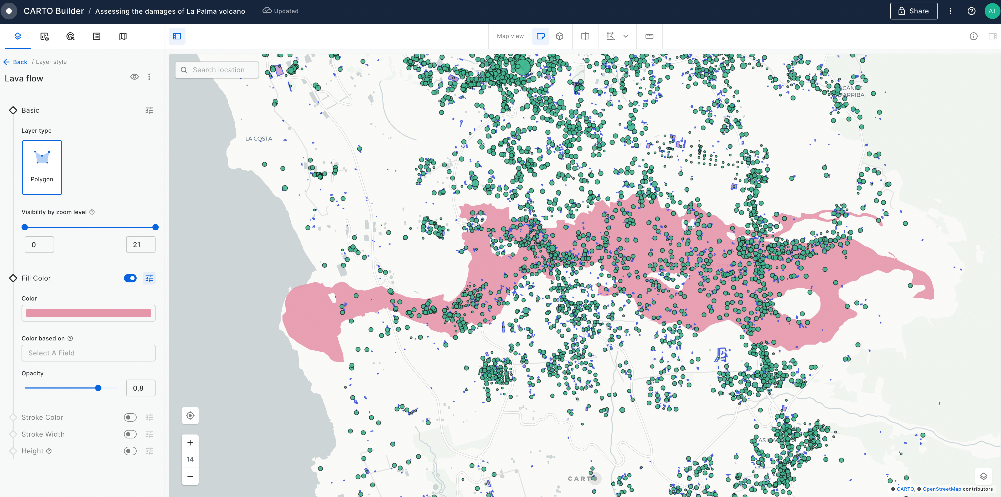
Task: Enable the Height toggle
Action: (130, 451)
